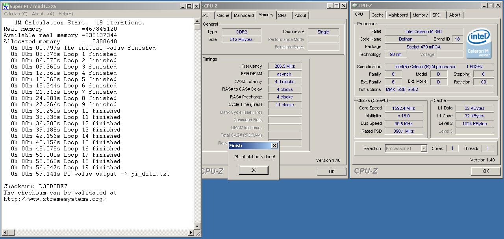Select Memory tab in left CPU-Z window

pyautogui.click(x=266, y=15)
